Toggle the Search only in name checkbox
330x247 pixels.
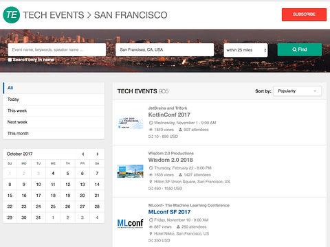coord(10,60)
